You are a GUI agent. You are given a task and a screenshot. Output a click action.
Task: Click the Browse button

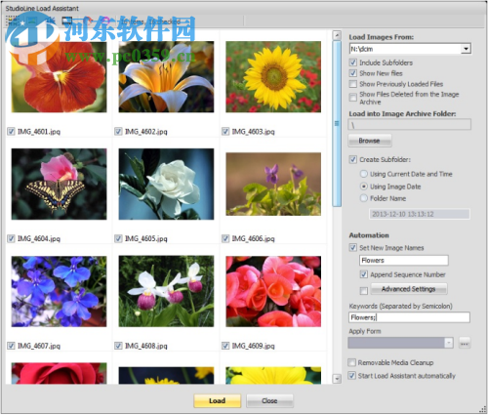point(370,141)
